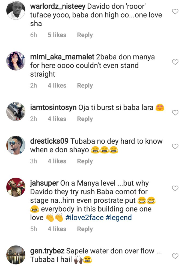View the 5 likes on warlordz_nisteey's comment
Image resolution: width=190 pixels, height=266 pixels.
(57, 35)
